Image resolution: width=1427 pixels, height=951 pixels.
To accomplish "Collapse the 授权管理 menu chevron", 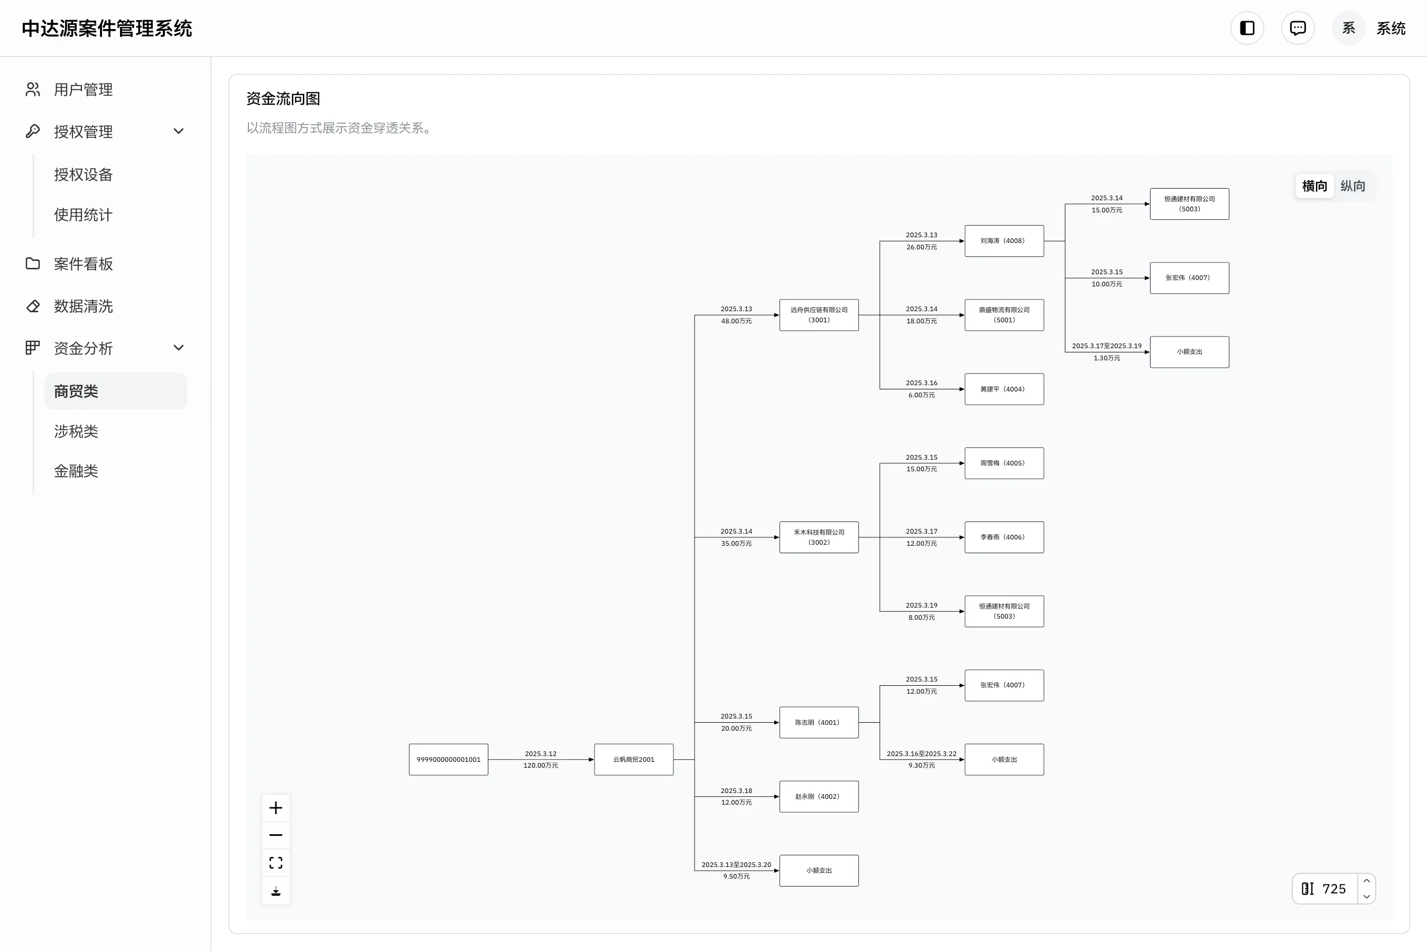I will click(x=179, y=132).
